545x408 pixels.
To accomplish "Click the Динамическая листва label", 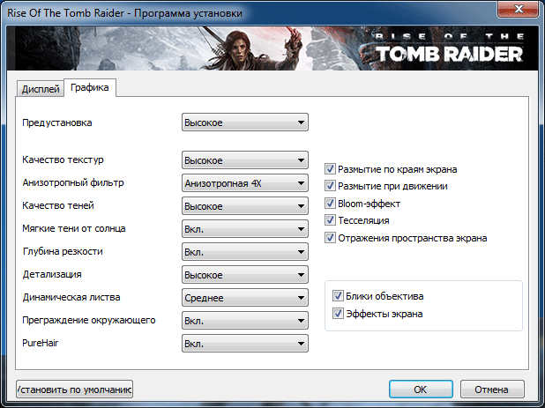I will 71,297.
